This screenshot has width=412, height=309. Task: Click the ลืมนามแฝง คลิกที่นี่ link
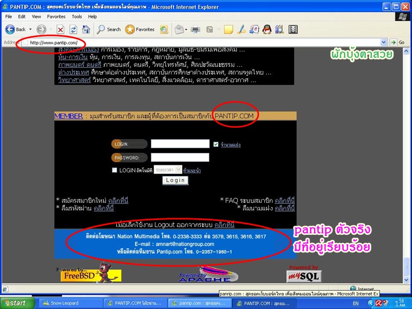click(x=285, y=209)
